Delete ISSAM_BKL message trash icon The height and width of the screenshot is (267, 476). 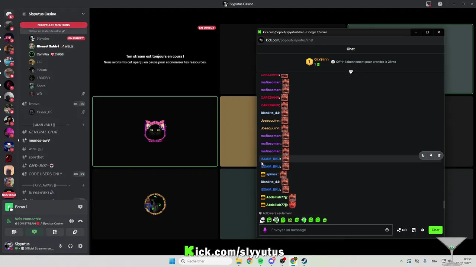(x=439, y=156)
